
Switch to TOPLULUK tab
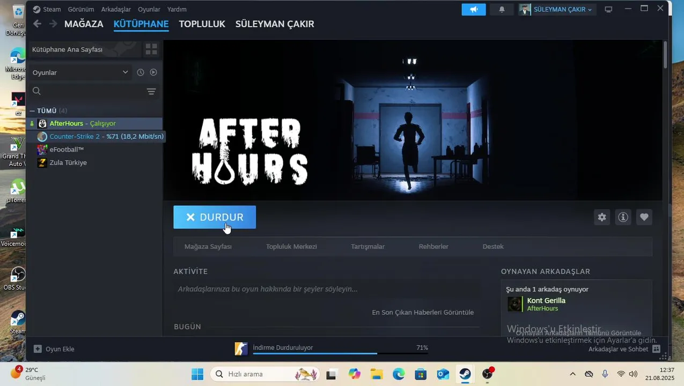[202, 24]
